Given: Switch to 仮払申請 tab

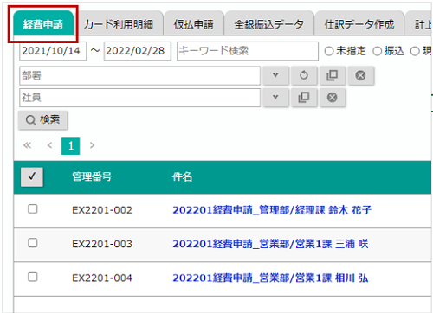Looking at the screenshot, I should [194, 24].
